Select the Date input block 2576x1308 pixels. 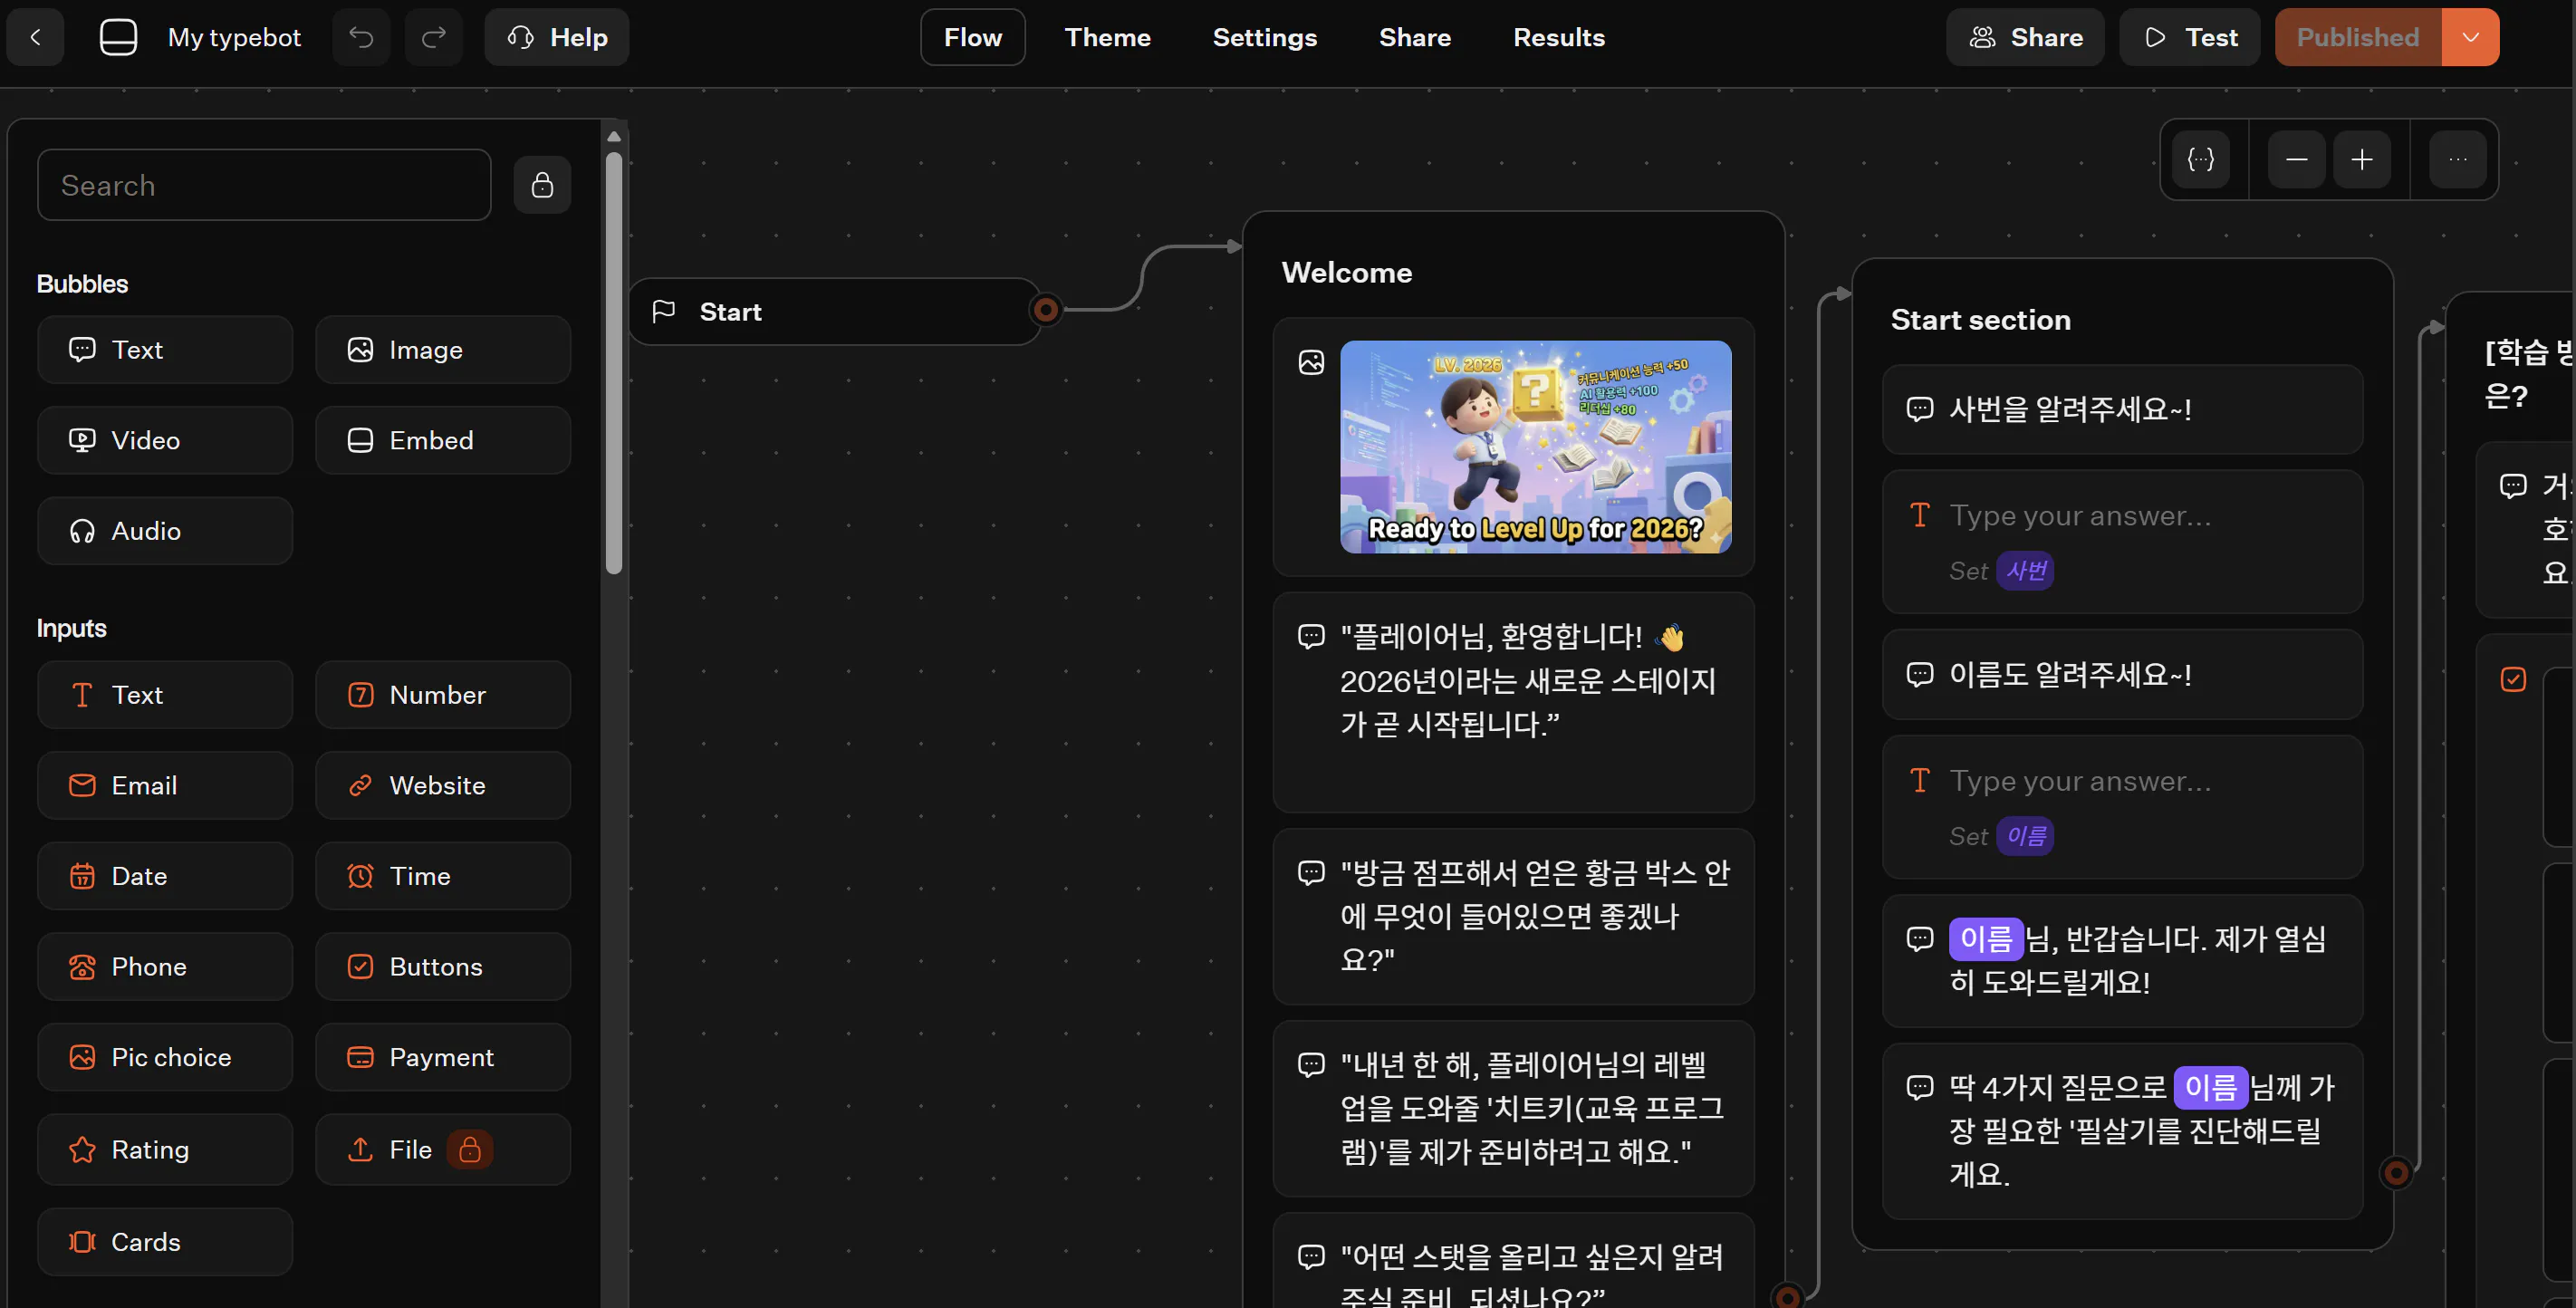tap(165, 876)
